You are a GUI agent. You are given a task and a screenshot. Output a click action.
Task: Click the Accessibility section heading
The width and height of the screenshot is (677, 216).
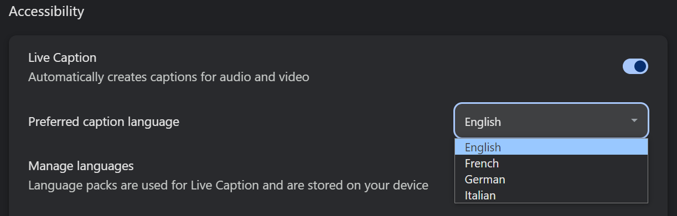(x=46, y=11)
